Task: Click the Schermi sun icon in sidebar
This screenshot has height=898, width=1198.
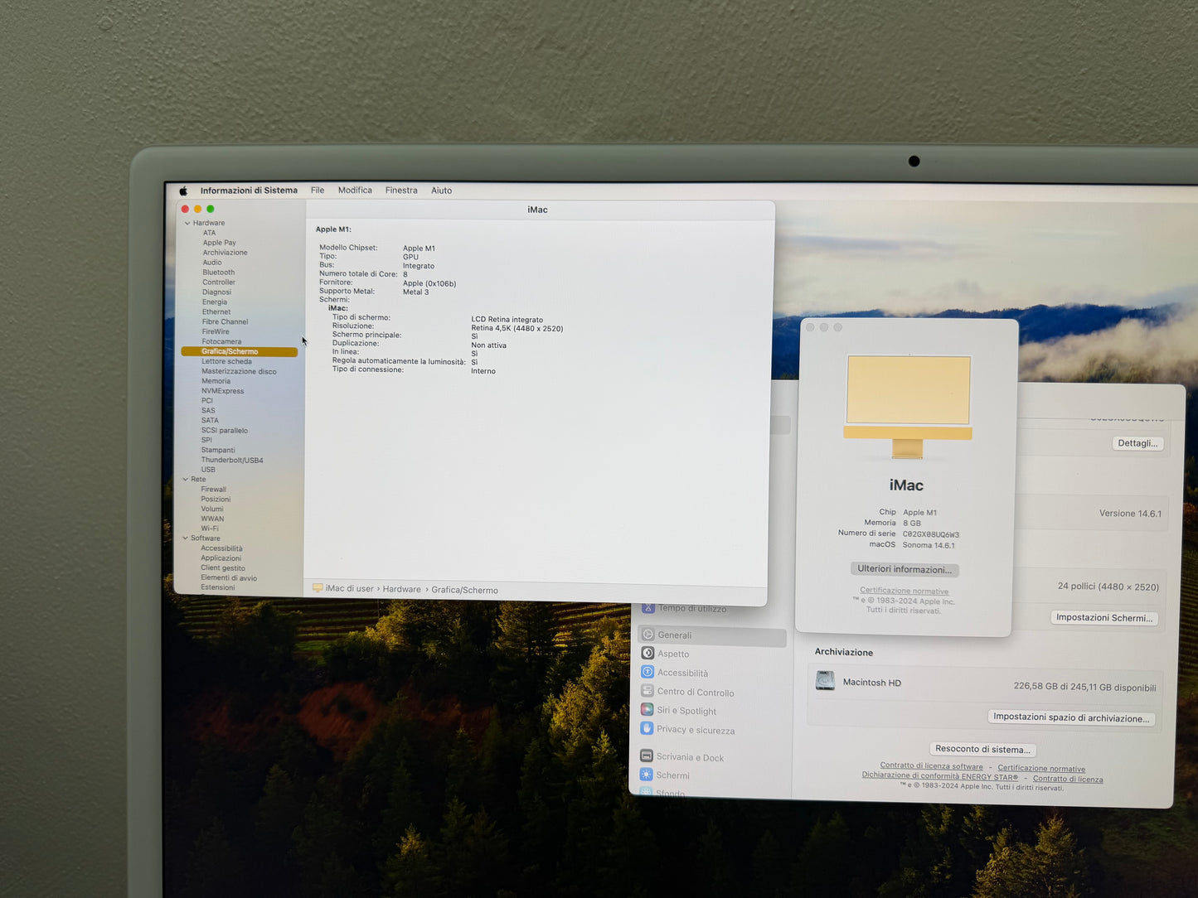Action: pos(646,775)
